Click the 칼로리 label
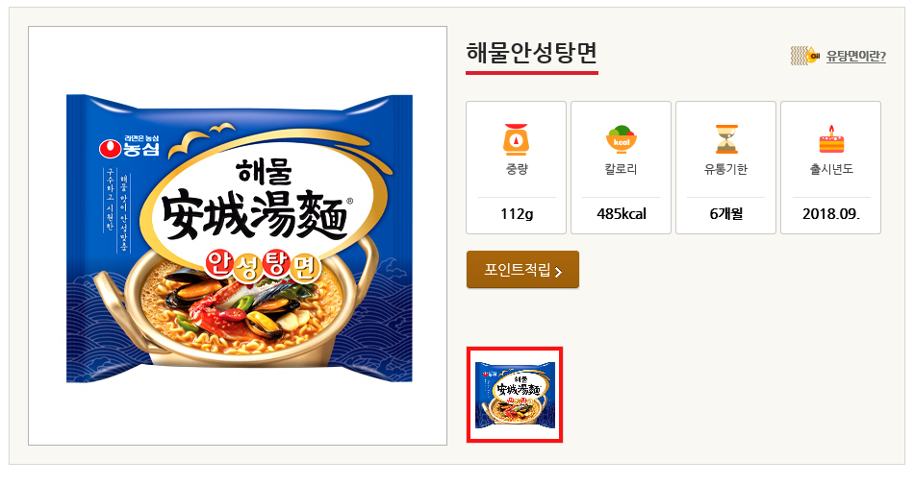Screen dimensions: 914x485 click(x=622, y=170)
